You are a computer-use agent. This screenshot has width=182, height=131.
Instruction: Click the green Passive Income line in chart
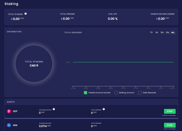[123, 62]
